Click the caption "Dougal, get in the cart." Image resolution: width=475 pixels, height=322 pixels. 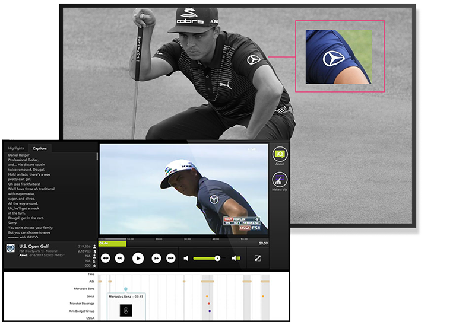click(26, 218)
